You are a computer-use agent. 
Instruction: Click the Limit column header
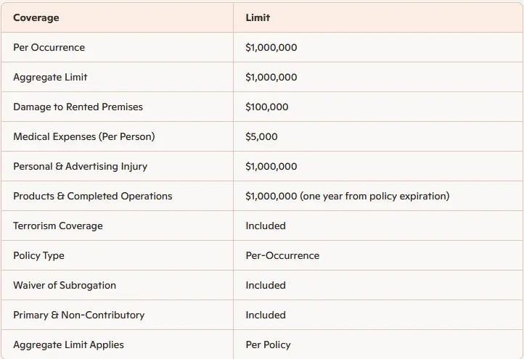(258, 17)
